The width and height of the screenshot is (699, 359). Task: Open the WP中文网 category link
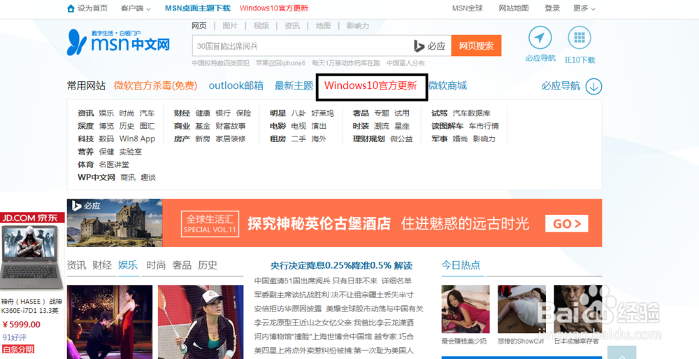tap(96, 177)
